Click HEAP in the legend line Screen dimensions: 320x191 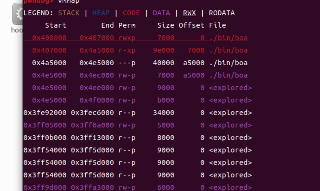tap(101, 13)
